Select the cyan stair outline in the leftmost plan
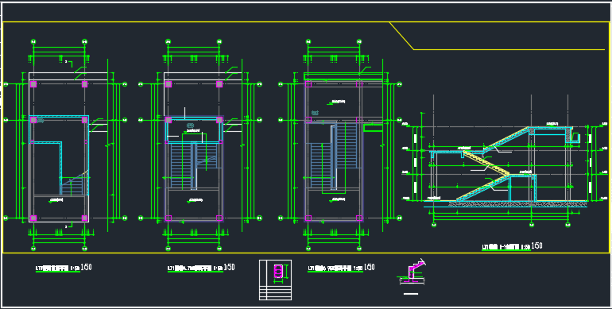The height and width of the screenshot is (309, 612). pyautogui.click(x=60, y=155)
